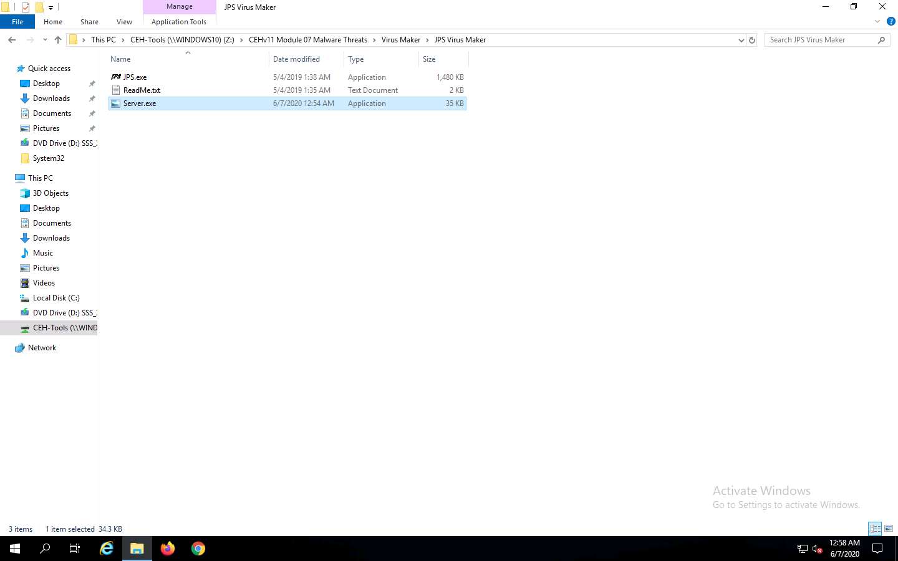Sort by the Size column header
Screen dimensions: 898x561
coord(443,59)
